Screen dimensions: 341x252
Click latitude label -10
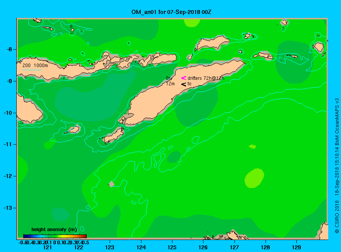click(x=8, y=113)
